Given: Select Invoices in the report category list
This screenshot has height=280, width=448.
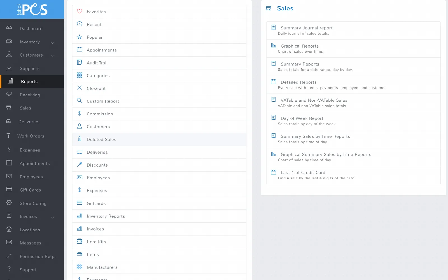Looking at the screenshot, I should [159, 229].
